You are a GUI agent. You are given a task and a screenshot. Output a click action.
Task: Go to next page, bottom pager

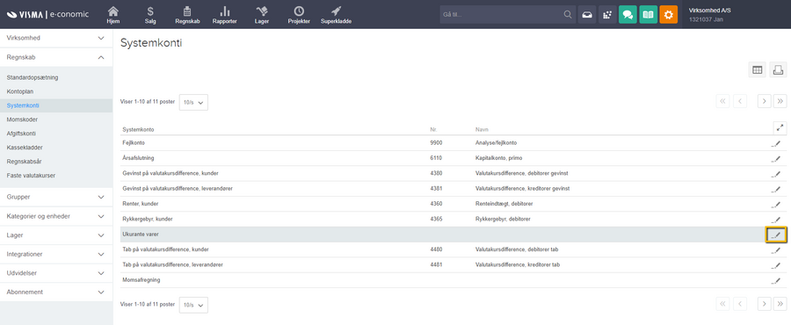tap(765, 303)
